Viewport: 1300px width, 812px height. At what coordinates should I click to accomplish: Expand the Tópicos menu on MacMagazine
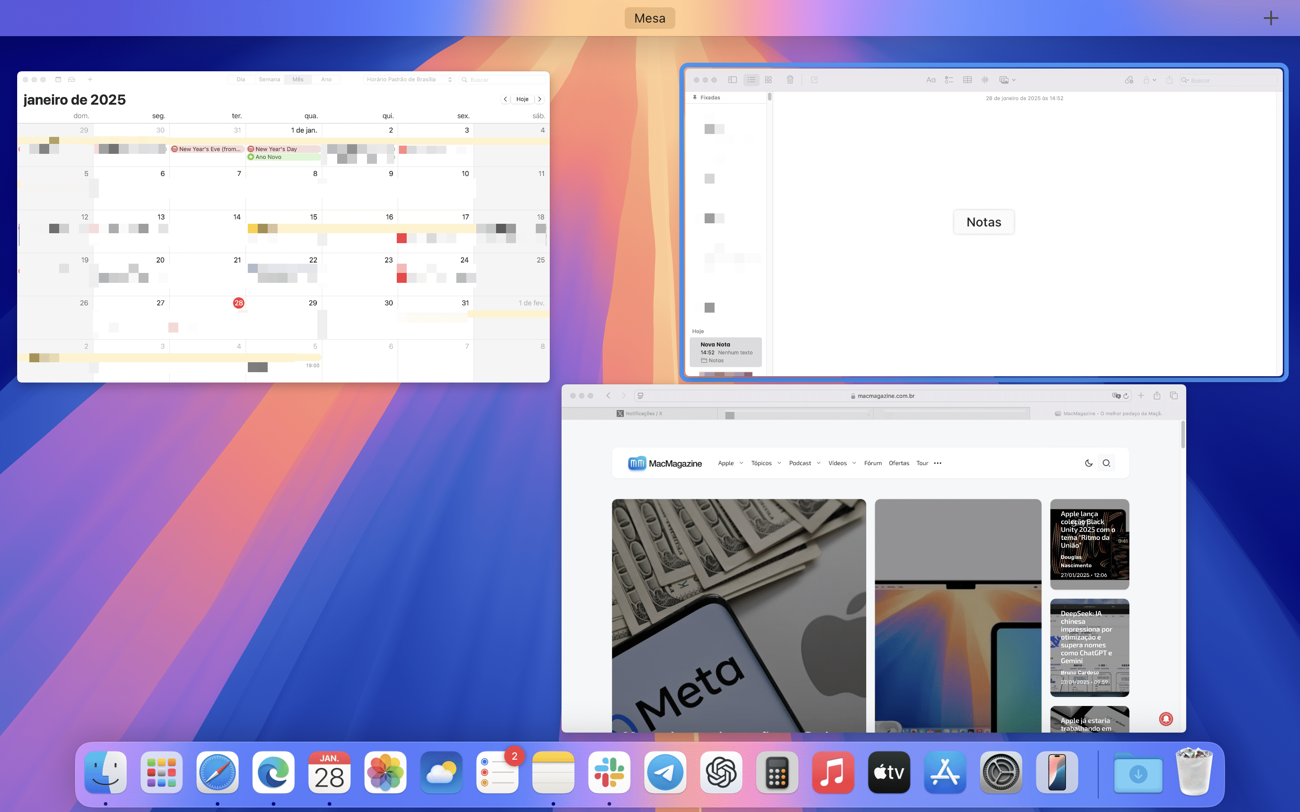(x=766, y=463)
